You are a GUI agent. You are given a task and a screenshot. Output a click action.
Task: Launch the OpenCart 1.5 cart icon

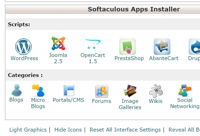(93, 43)
